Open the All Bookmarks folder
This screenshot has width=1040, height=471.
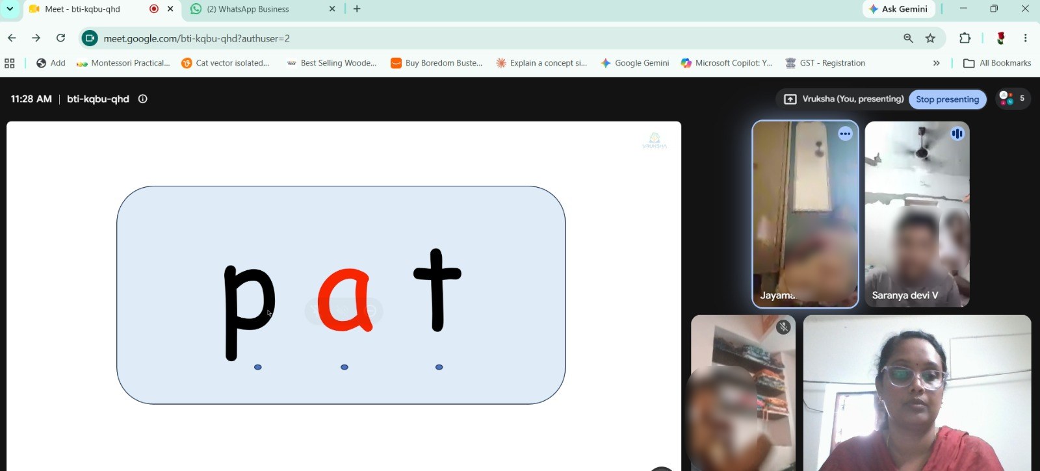tap(997, 63)
